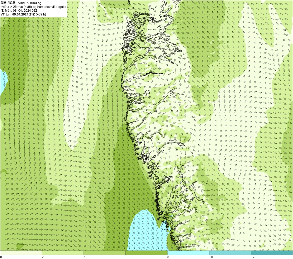Click the legend label '8'

168,257
